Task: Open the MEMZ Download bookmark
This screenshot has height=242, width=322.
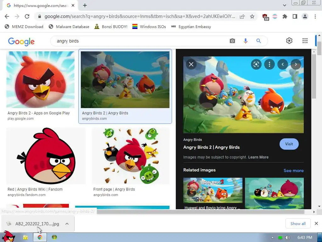Action: pos(24,26)
